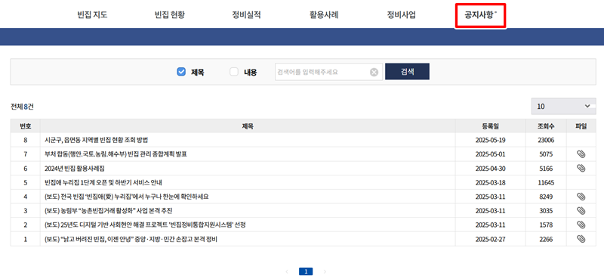Click the date 2025-03-18

(x=490, y=182)
